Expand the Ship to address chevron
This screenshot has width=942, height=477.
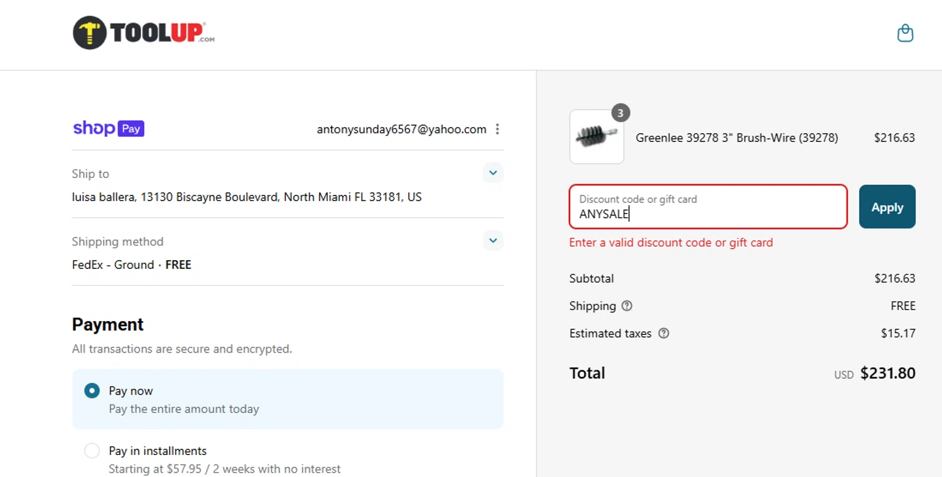[493, 173]
